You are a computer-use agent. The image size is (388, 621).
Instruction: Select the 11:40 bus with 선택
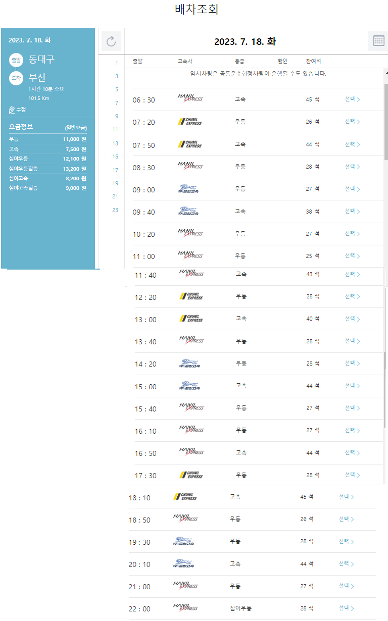coord(353,274)
